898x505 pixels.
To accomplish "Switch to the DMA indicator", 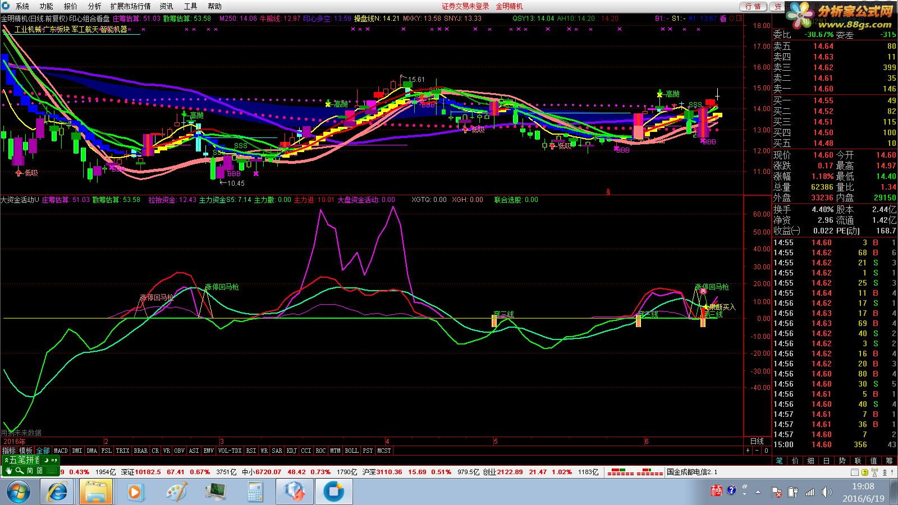I will [91, 451].
